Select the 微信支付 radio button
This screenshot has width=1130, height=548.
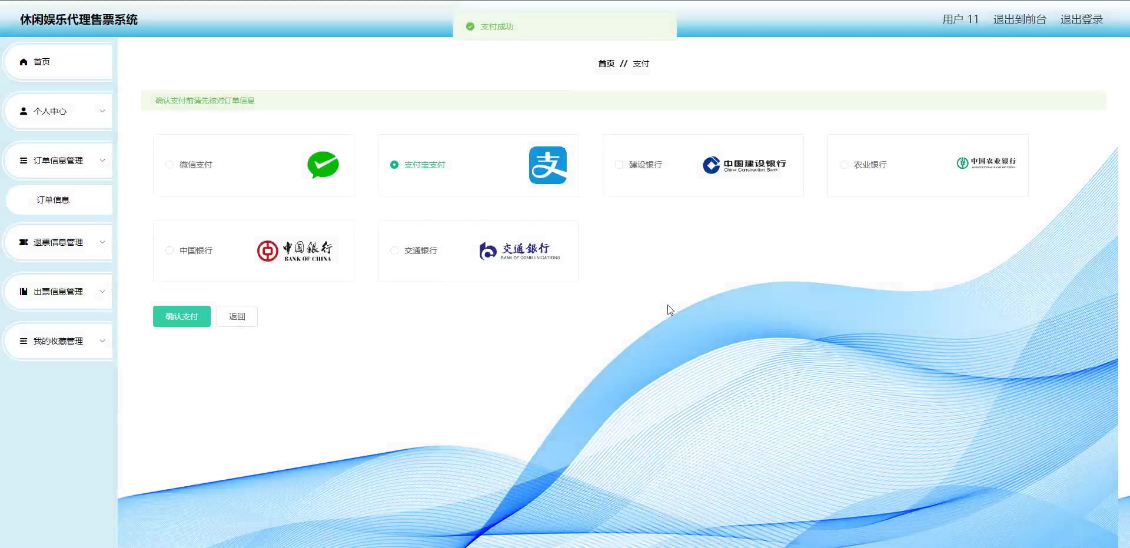point(169,165)
